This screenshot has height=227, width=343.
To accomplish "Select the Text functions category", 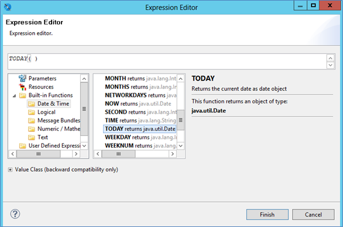I will pos(43,137).
